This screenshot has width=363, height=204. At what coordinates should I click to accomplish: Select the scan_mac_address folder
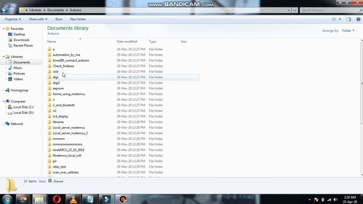(x=66, y=172)
